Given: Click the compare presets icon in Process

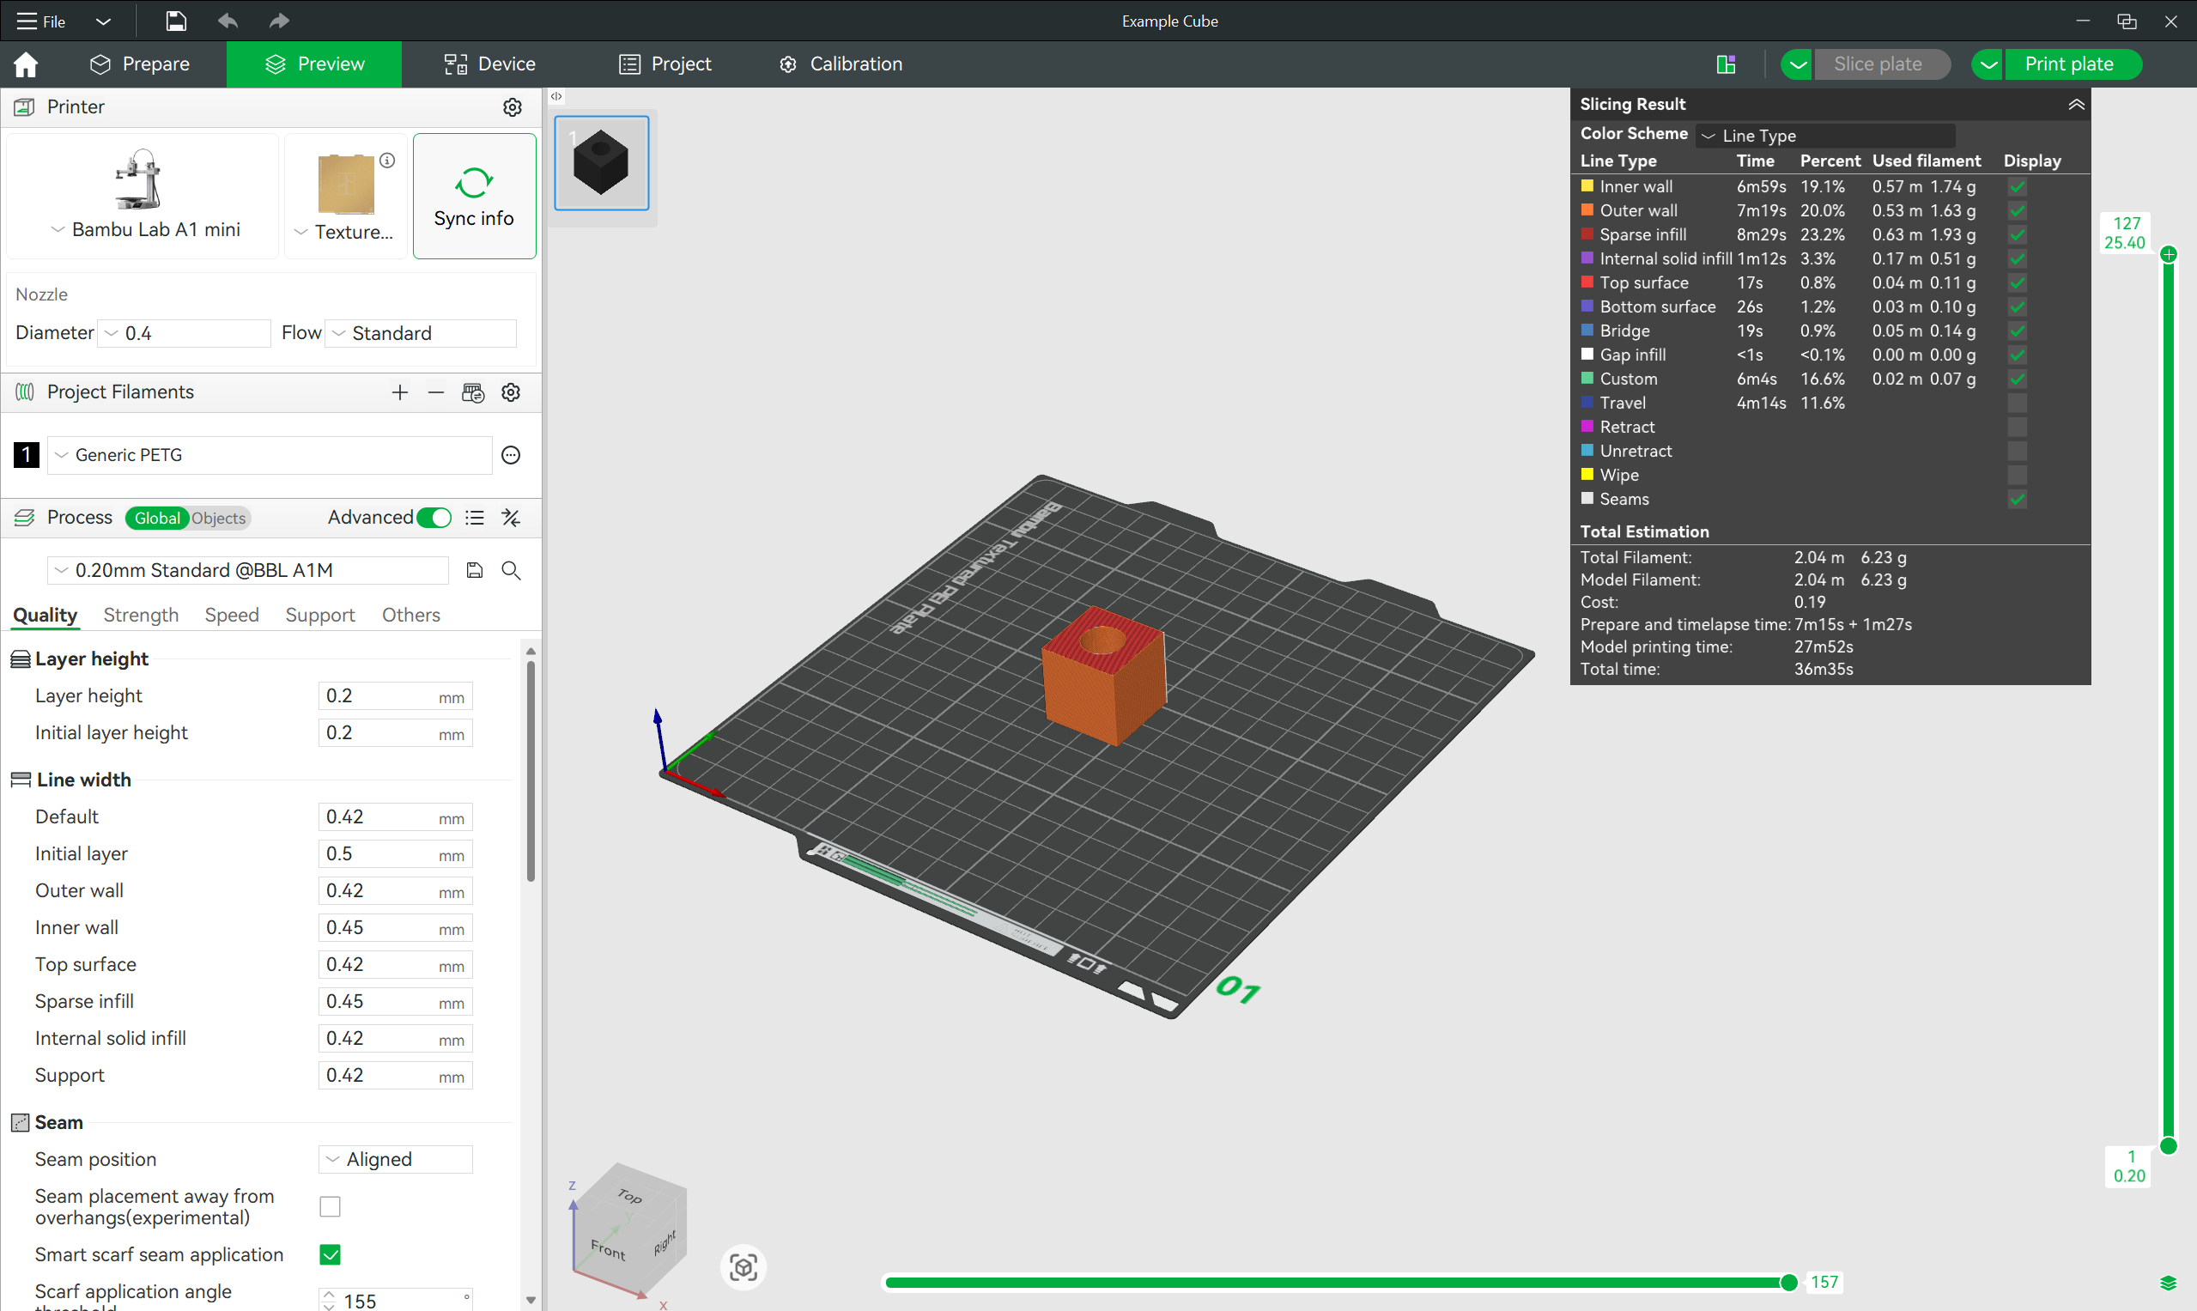Looking at the screenshot, I should click(x=511, y=518).
